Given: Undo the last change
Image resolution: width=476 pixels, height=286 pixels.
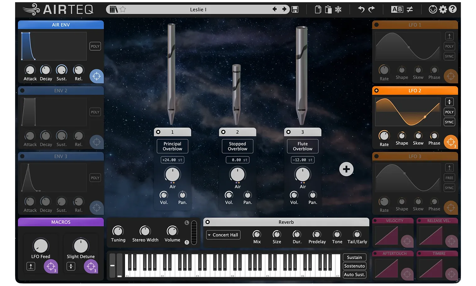Looking at the screenshot, I should (x=361, y=9).
